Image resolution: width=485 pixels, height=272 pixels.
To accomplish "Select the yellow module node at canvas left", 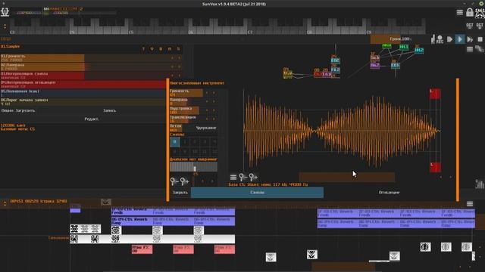I will click(287, 73).
